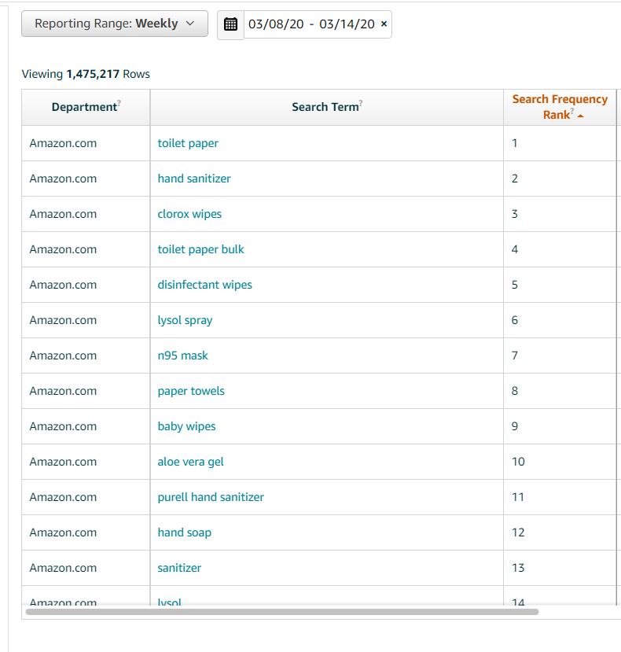
Task: Select the rank cell showing 5
Action: coord(560,285)
